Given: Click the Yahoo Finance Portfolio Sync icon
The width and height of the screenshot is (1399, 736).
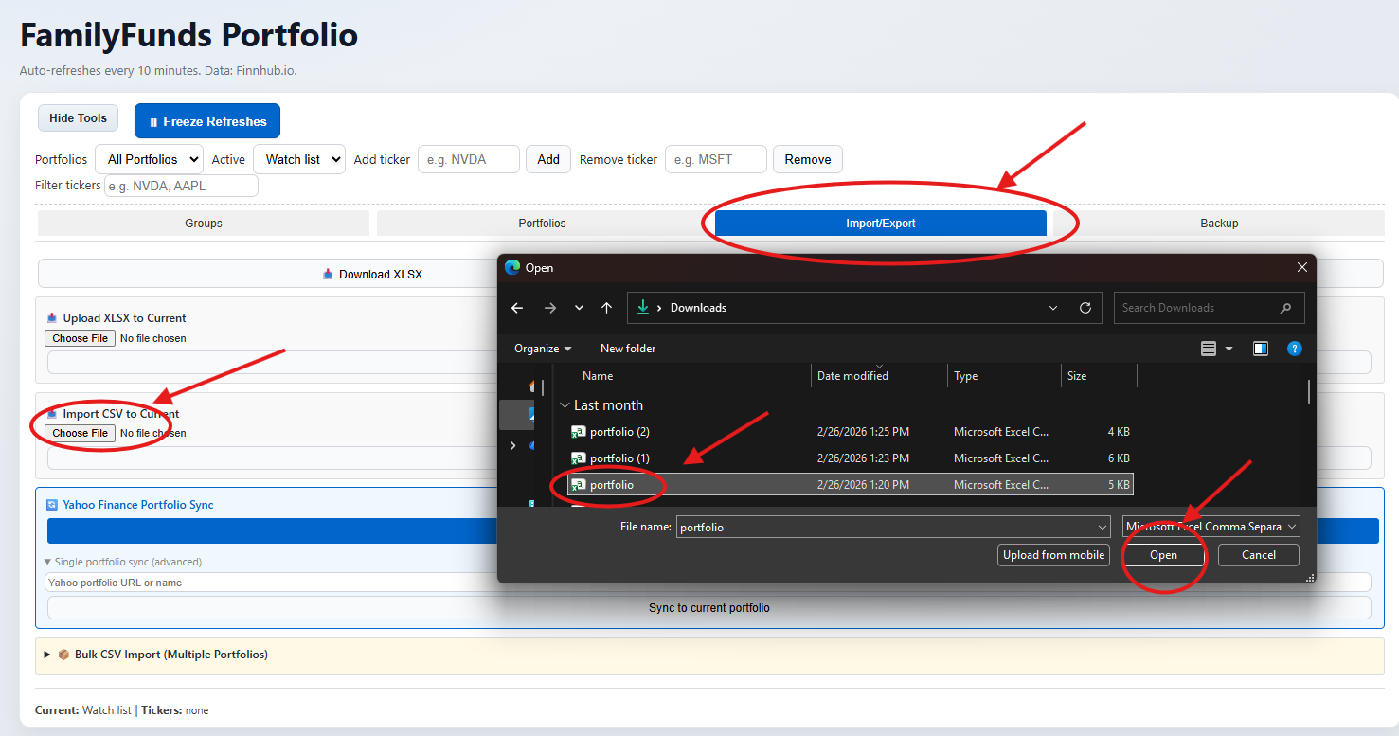Looking at the screenshot, I should pos(51,504).
